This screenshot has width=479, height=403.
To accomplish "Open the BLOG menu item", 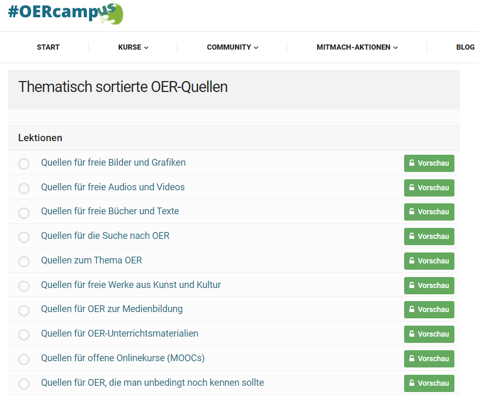I will pos(465,47).
